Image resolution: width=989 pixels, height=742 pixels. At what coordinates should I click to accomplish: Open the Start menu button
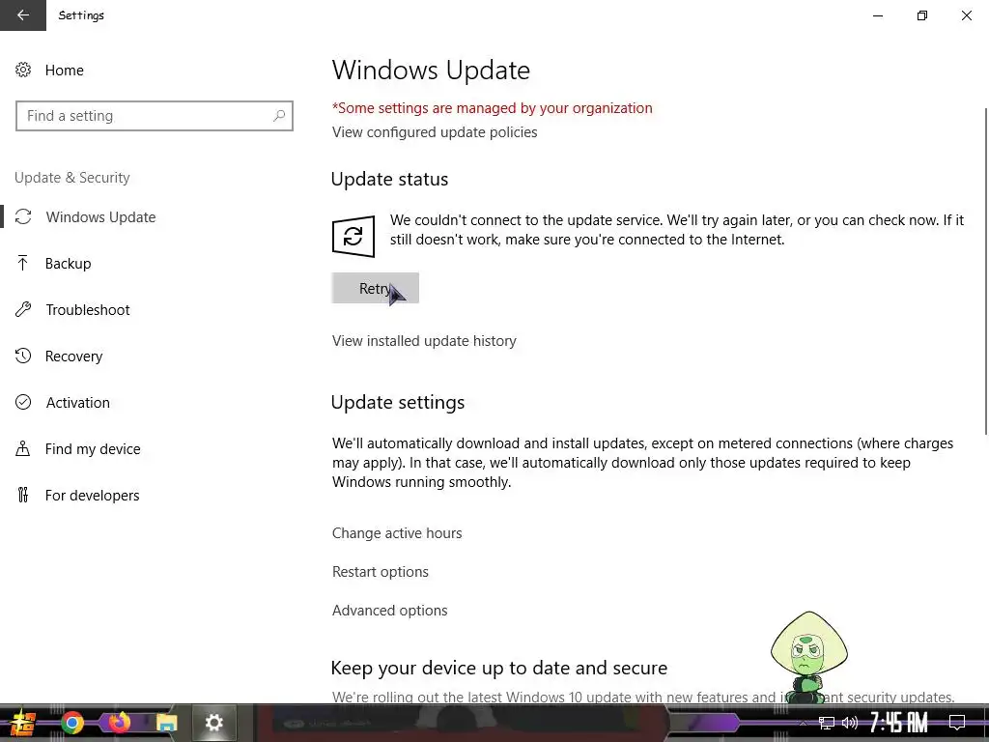pyautogui.click(x=21, y=723)
